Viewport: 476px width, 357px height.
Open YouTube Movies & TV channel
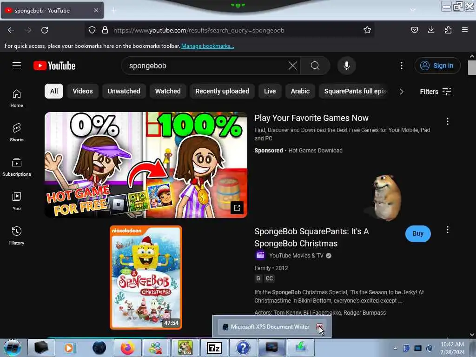[296, 256]
